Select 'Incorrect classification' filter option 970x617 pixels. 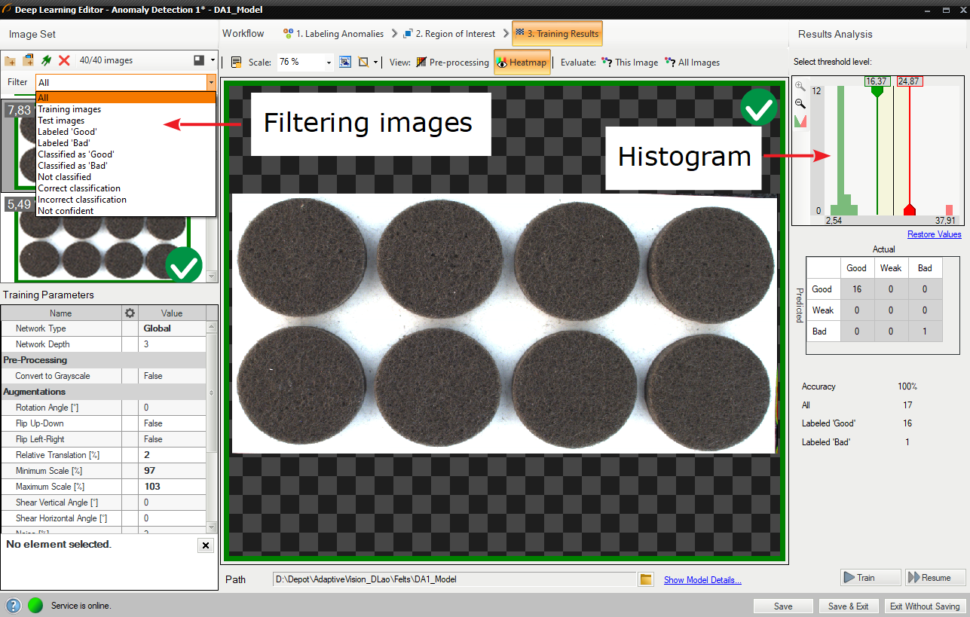[82, 200]
